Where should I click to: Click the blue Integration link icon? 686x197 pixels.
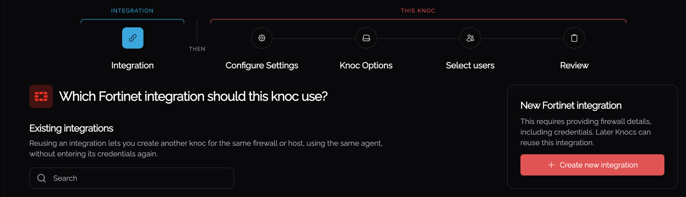pyautogui.click(x=133, y=38)
